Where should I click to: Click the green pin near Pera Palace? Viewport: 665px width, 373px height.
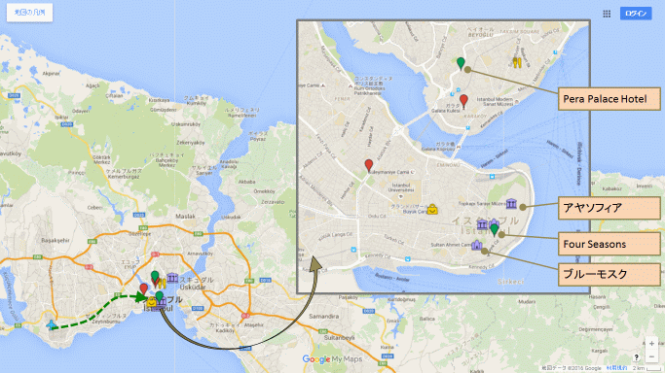461,63
